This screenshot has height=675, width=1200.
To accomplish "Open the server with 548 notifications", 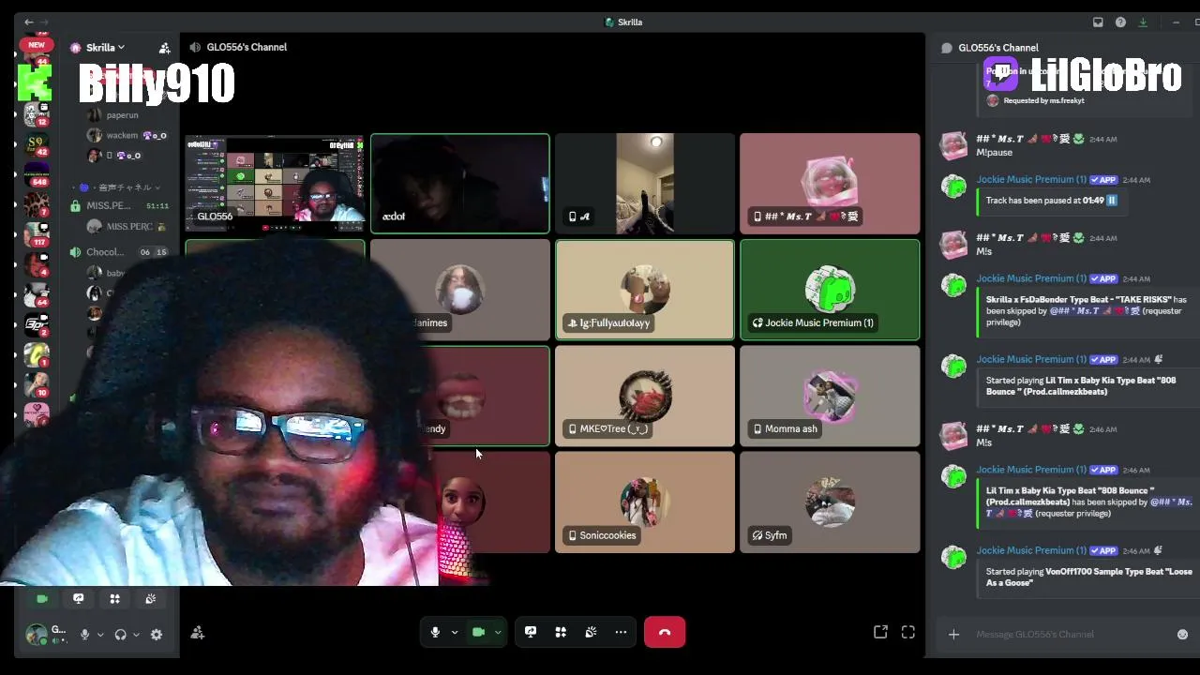I will 36,173.
